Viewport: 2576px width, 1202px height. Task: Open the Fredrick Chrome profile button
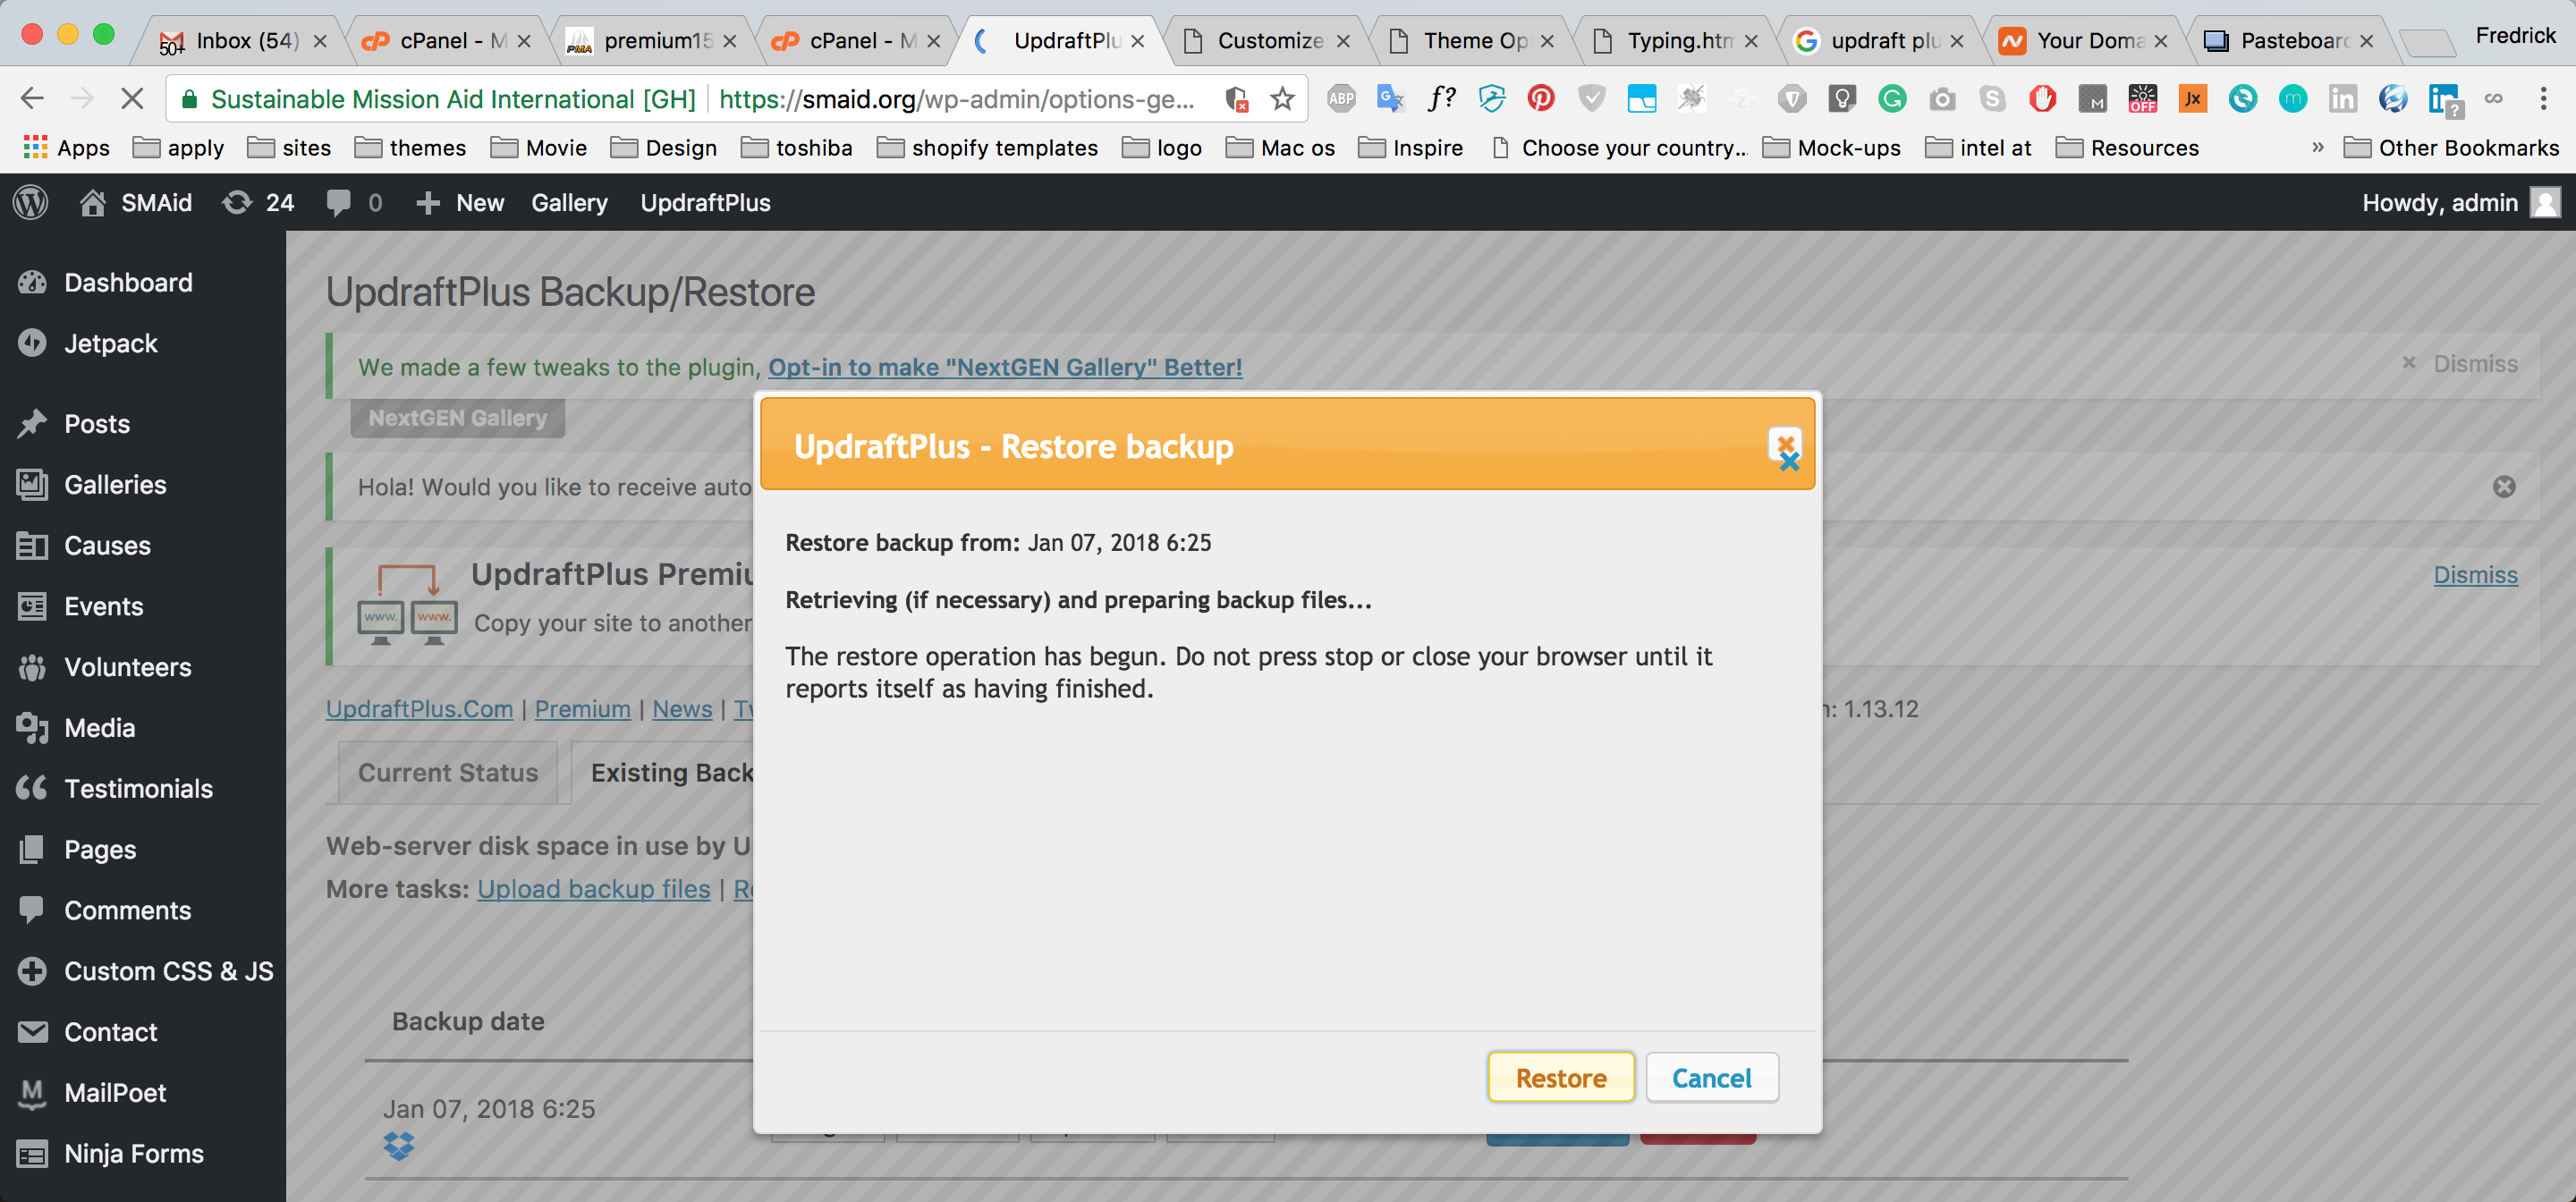coord(2515,36)
